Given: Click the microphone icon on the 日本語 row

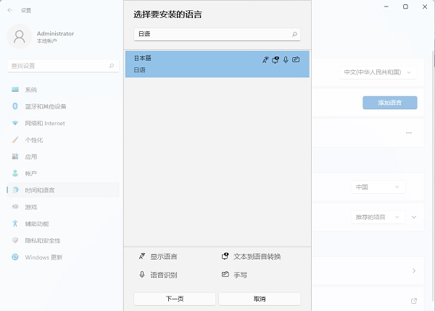Looking at the screenshot, I should pos(286,59).
